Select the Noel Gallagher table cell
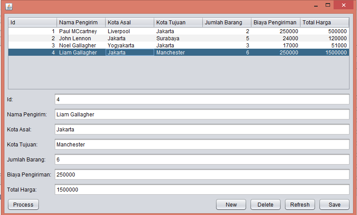 [81, 45]
